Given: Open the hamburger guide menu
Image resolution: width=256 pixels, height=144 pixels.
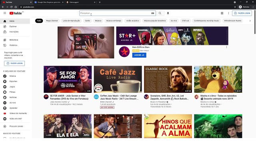Looking at the screenshot, I should click(x=5, y=13).
